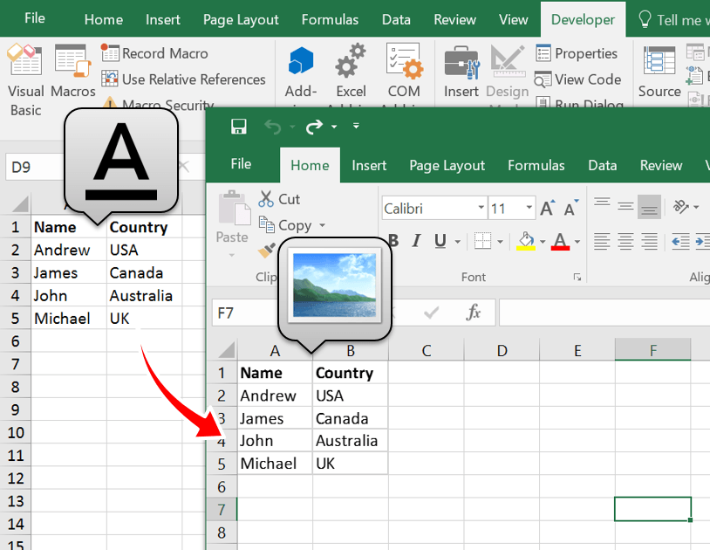
Task: Open the View Code window
Action: [x=578, y=79]
